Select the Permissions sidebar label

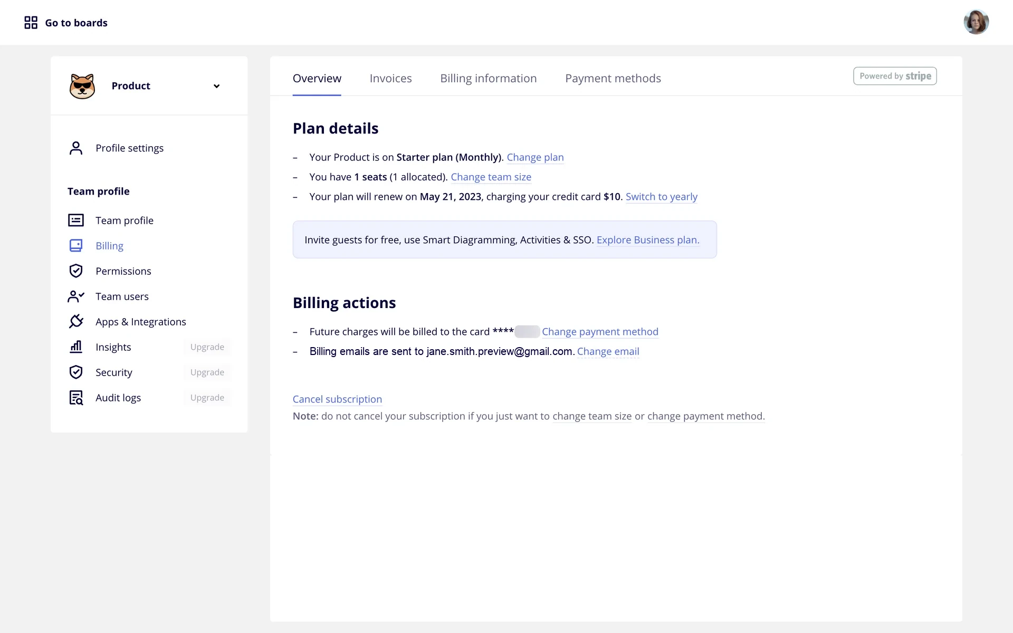123,271
